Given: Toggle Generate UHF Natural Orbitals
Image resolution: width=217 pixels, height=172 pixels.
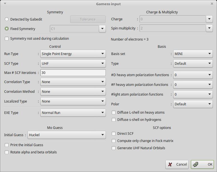Looking at the screenshot, I should [x=114, y=148].
